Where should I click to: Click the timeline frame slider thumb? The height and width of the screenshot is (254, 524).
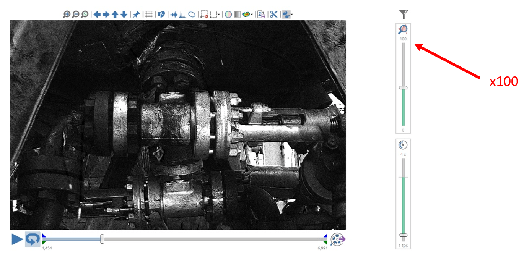tap(102, 239)
